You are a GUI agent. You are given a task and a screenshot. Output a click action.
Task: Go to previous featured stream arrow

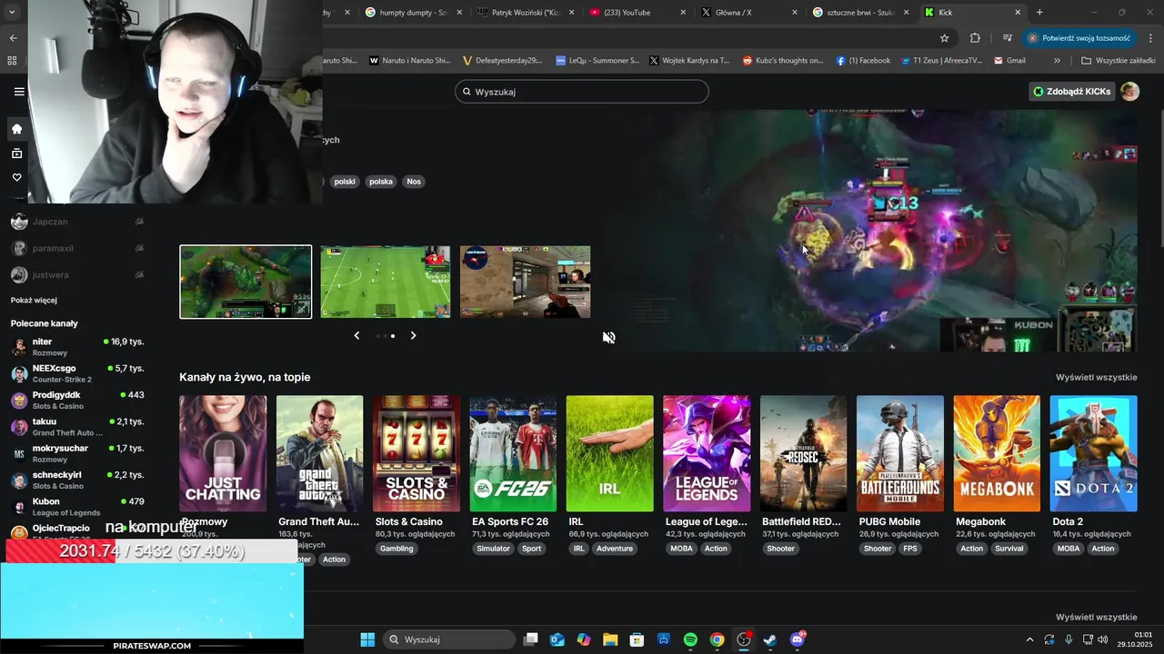point(356,335)
